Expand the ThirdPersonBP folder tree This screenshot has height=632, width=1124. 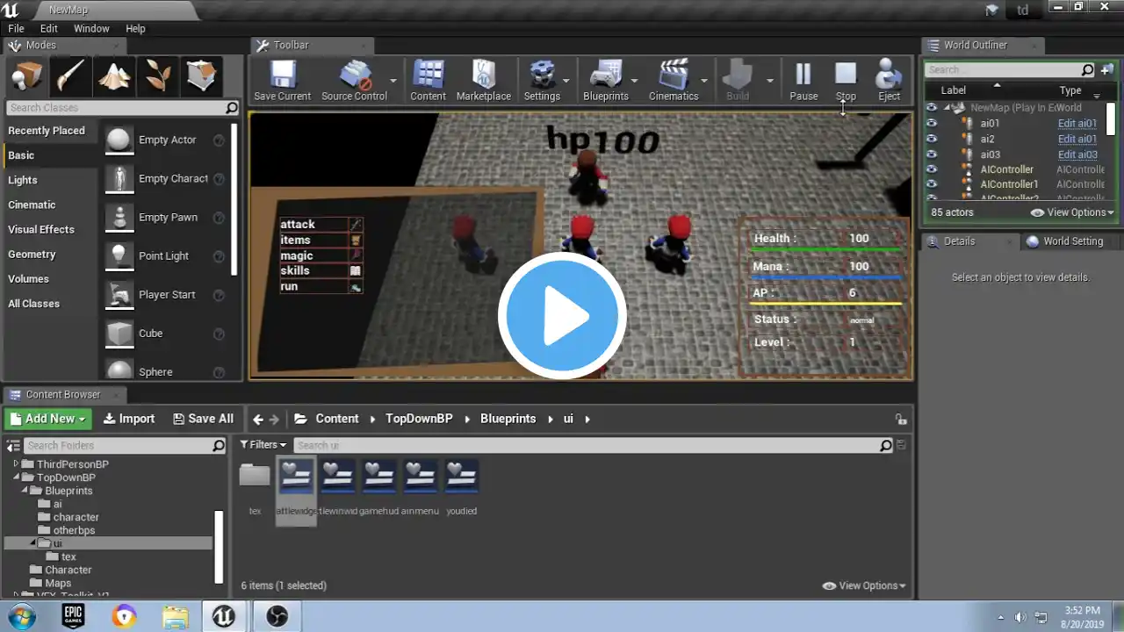(16, 464)
